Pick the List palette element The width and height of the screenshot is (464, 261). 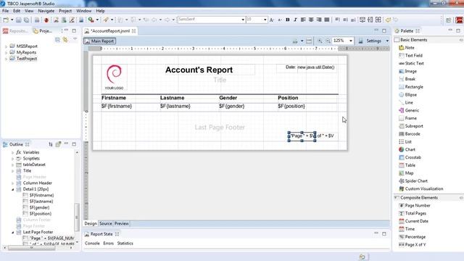(405, 142)
